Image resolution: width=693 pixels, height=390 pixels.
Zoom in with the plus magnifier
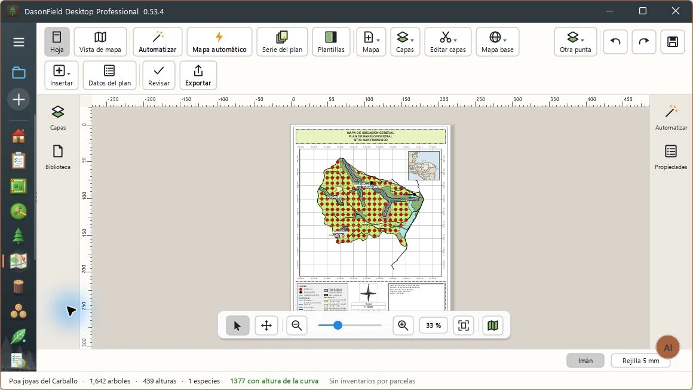coord(403,325)
